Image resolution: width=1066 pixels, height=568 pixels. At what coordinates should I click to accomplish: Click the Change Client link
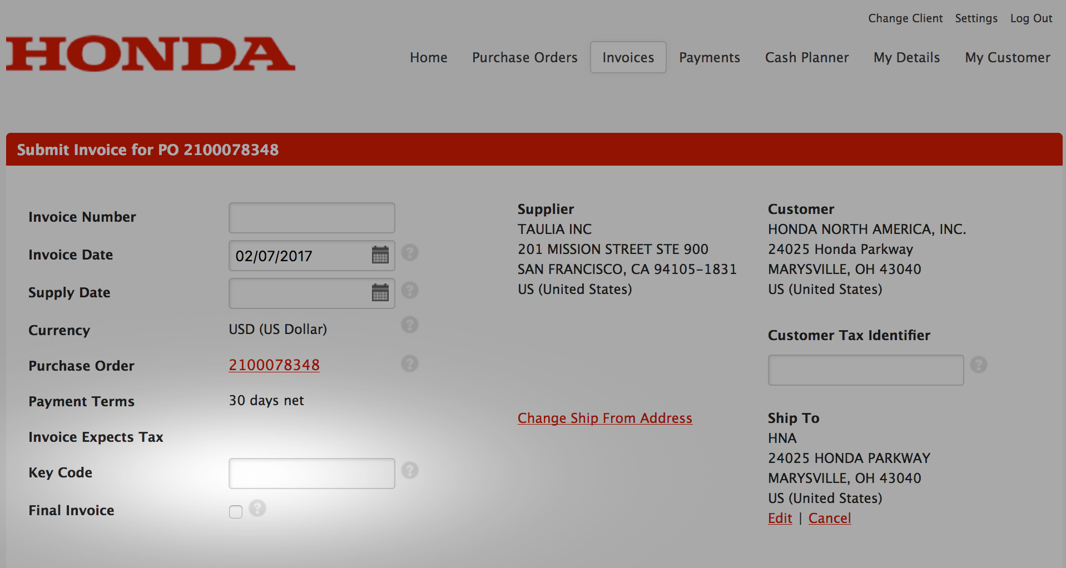(905, 18)
